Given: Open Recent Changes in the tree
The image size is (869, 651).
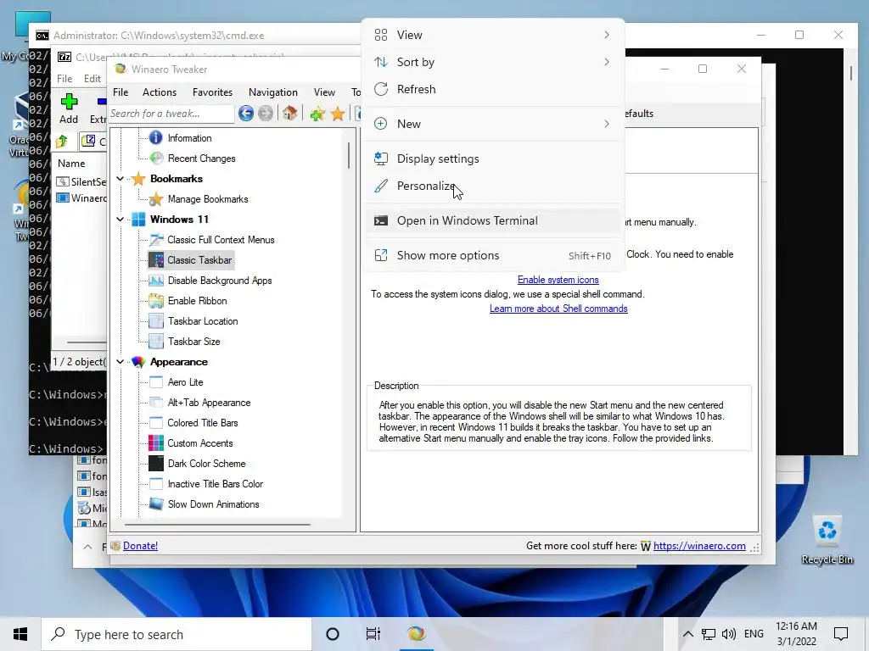Looking at the screenshot, I should point(201,159).
